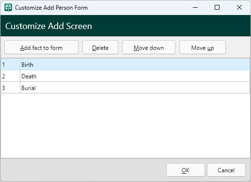The width and height of the screenshot is (251, 182).
Task: Select the Burial fact row
Action: click(x=125, y=88)
